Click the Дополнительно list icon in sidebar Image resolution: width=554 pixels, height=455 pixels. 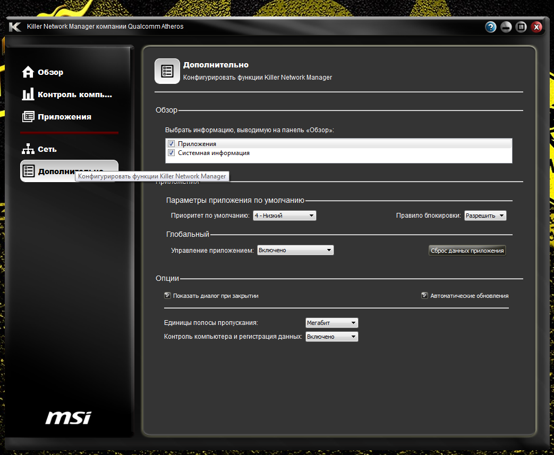[28, 171]
